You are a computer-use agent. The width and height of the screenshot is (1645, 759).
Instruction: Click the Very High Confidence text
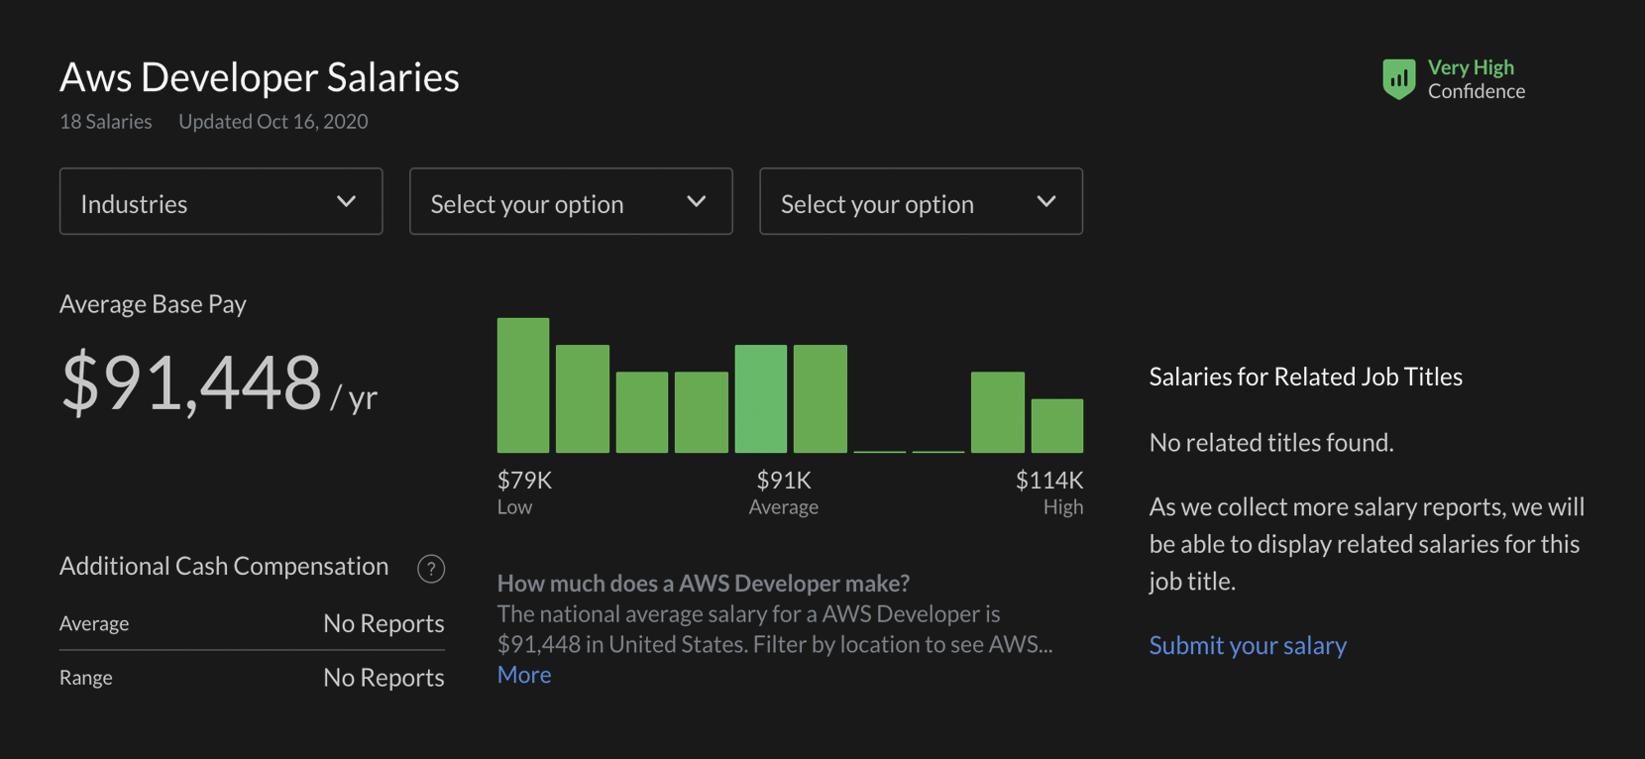1477,79
